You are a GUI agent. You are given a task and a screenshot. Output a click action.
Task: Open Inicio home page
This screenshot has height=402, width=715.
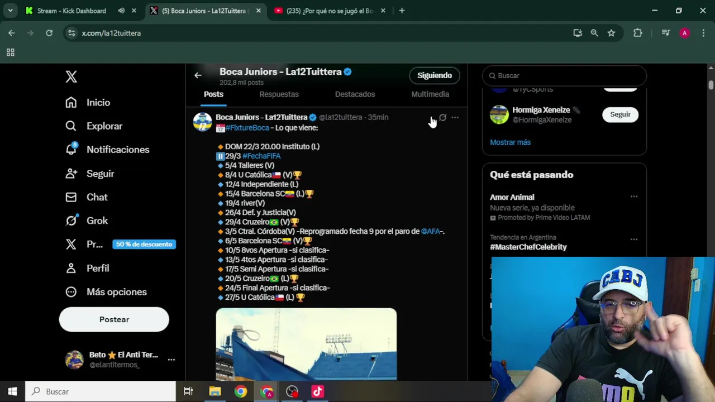pos(88,102)
